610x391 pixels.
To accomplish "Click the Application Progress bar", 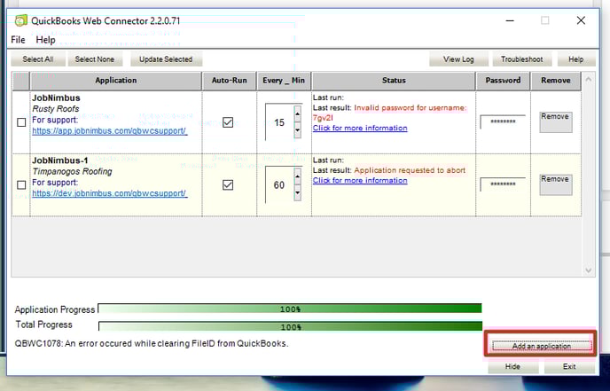I will point(290,309).
